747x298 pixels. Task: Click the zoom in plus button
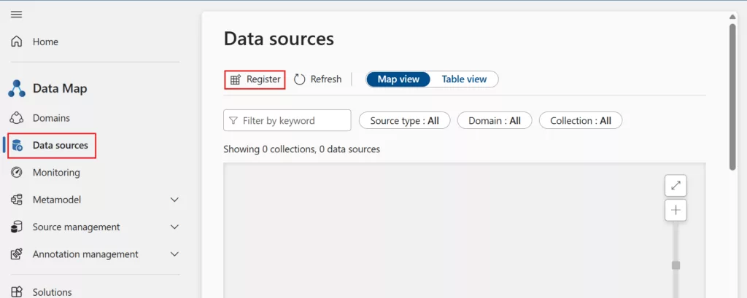676,211
